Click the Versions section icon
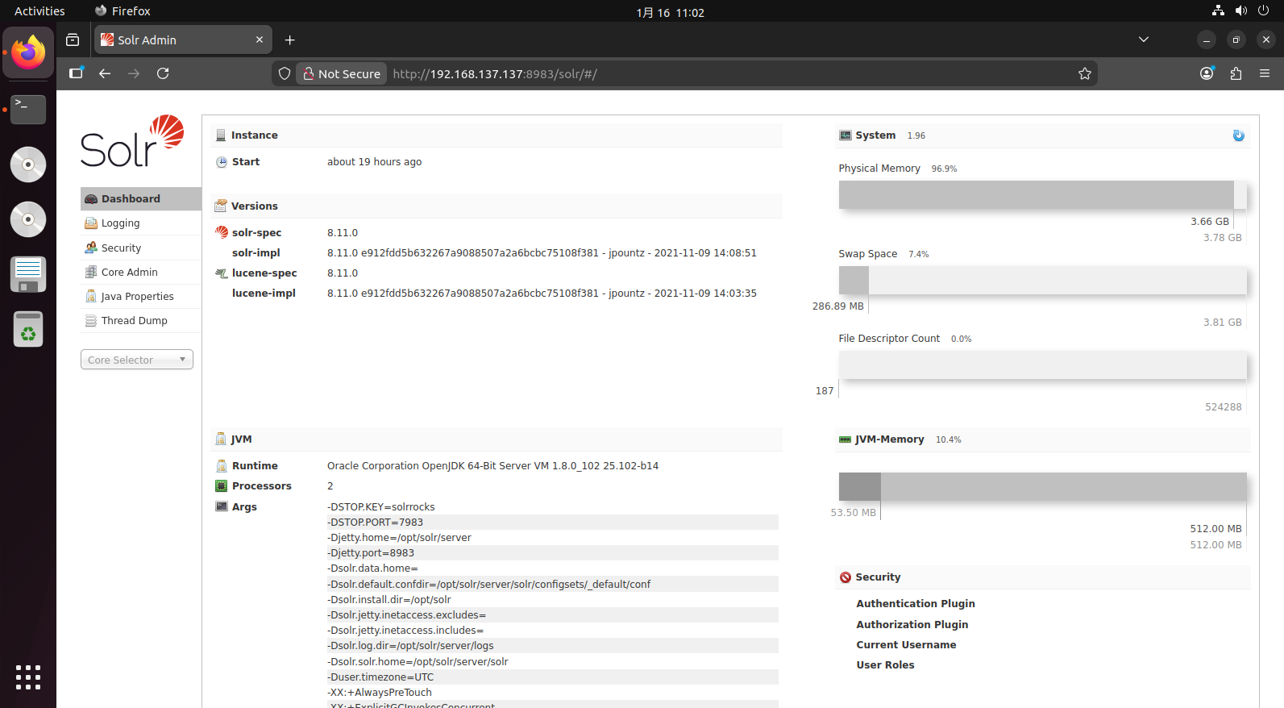This screenshot has height=708, width=1284. (x=221, y=206)
